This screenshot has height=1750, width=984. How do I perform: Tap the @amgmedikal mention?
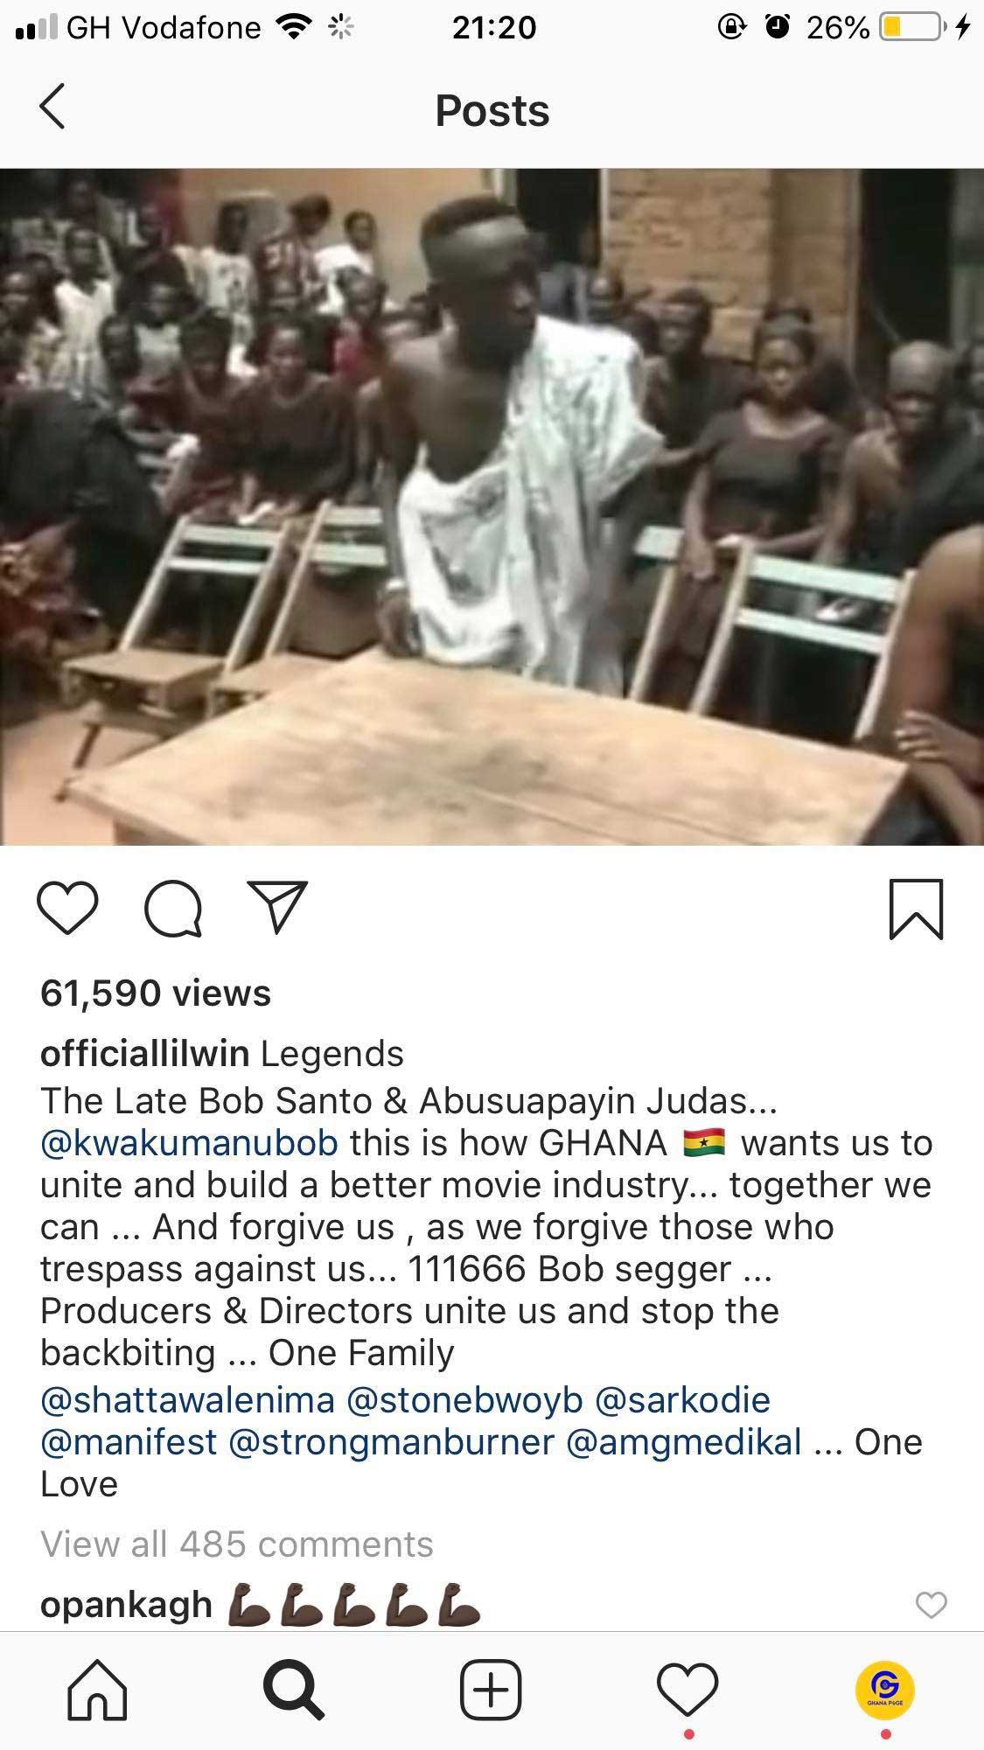(x=684, y=1442)
